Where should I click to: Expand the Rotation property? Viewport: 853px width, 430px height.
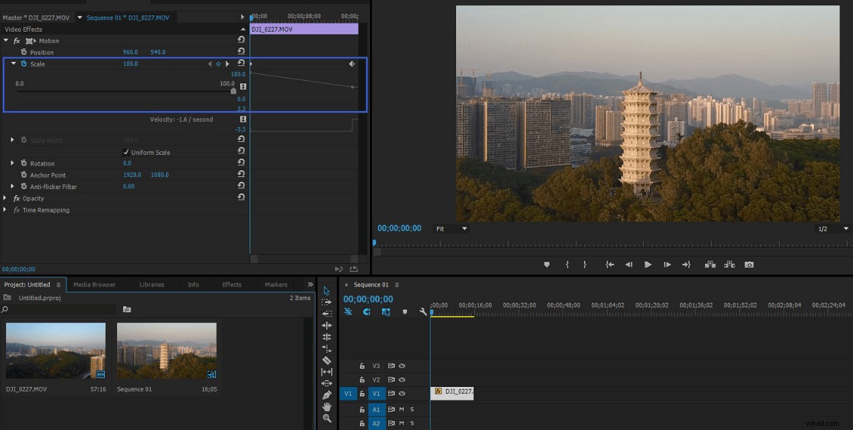click(12, 163)
